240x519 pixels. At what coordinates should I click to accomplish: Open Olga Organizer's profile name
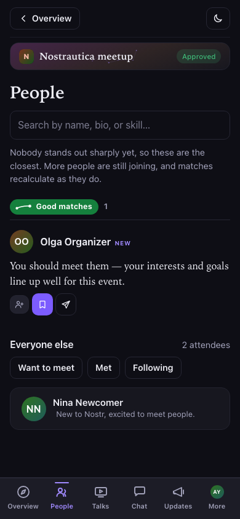[76, 242]
